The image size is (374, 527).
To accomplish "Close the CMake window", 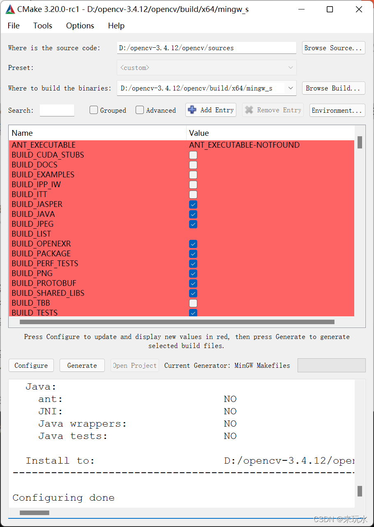I will point(359,9).
